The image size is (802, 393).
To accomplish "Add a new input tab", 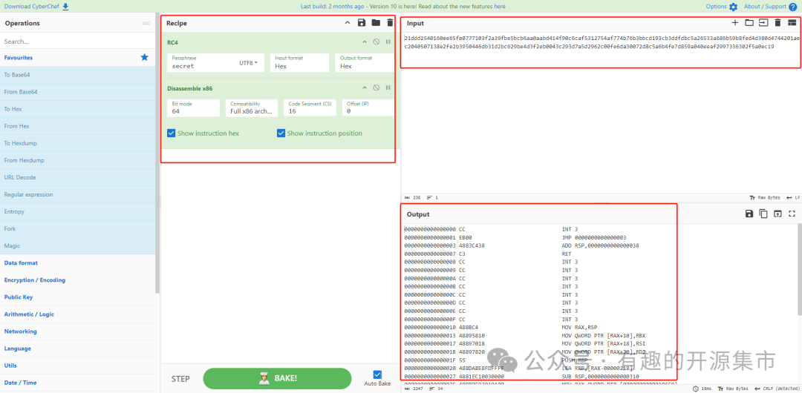I will coord(735,23).
